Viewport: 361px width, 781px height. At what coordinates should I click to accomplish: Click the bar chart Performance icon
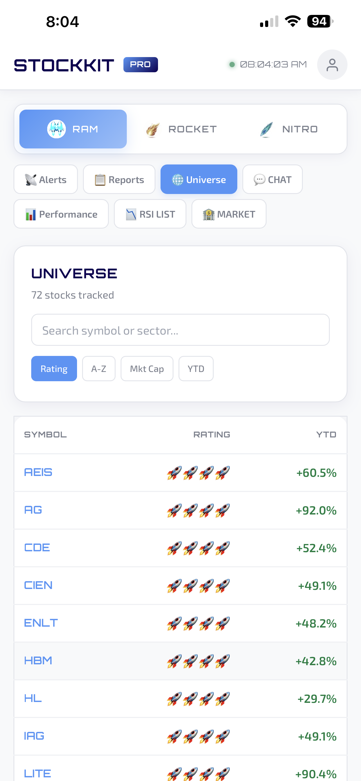tap(30, 214)
